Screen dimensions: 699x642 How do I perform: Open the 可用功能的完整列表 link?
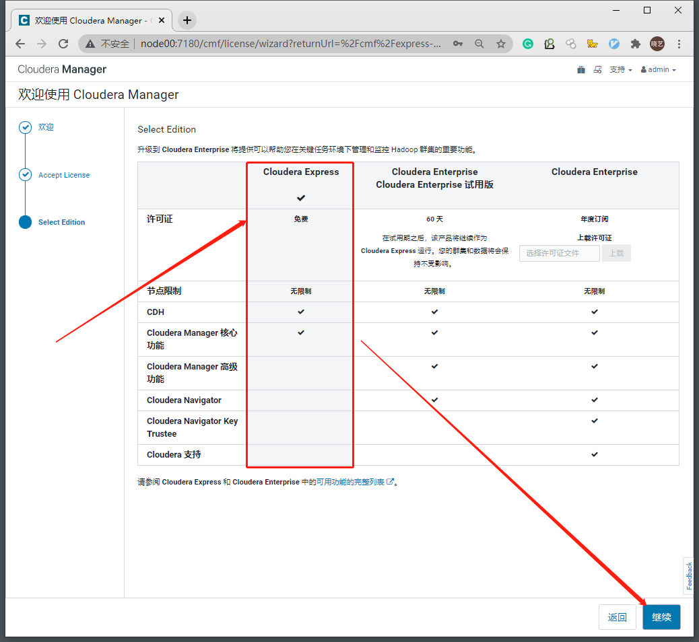point(350,482)
